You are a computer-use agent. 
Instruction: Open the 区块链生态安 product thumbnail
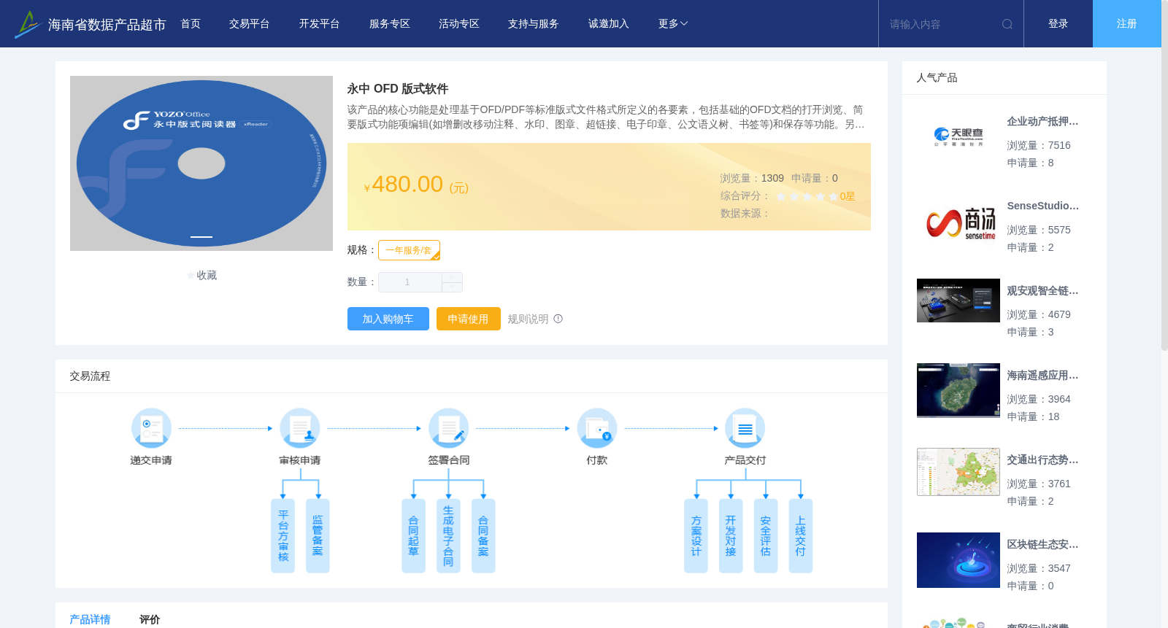point(958,560)
